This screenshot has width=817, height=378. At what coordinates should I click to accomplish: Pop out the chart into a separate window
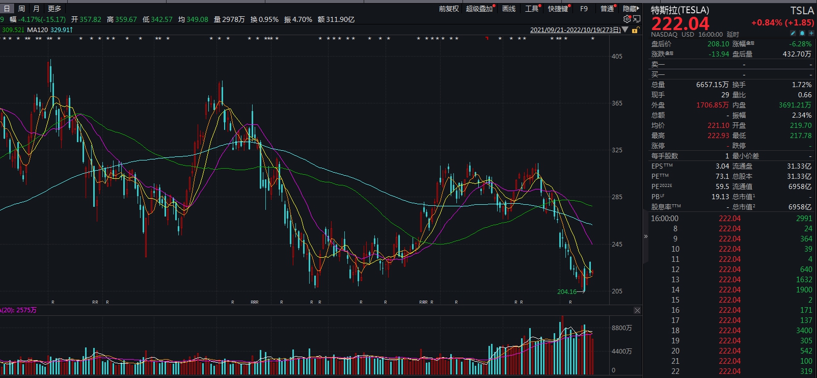coord(636,19)
